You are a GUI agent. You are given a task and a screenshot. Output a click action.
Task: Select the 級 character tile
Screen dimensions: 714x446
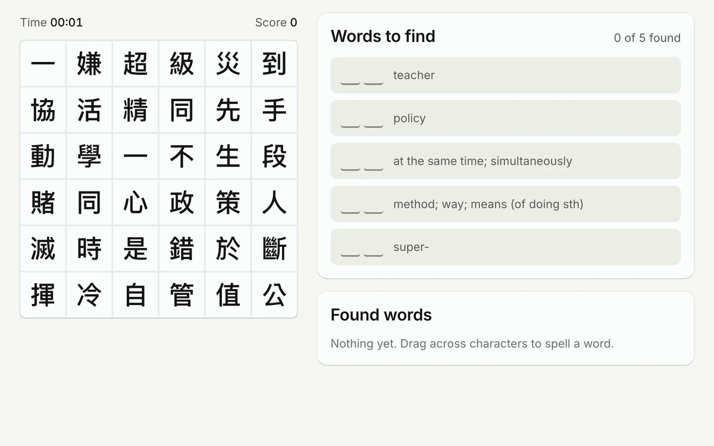182,64
